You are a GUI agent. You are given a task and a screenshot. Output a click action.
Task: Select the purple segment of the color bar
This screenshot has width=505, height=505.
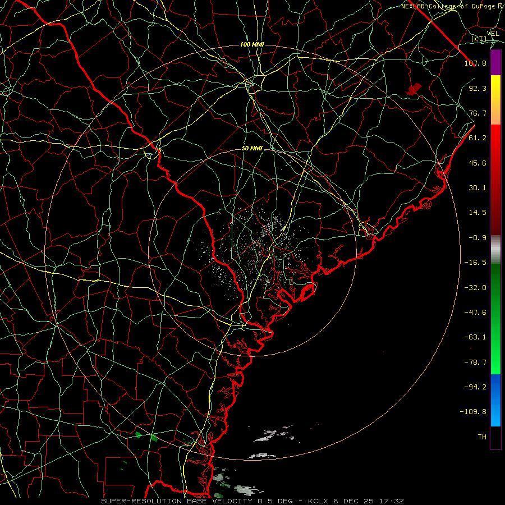point(495,62)
